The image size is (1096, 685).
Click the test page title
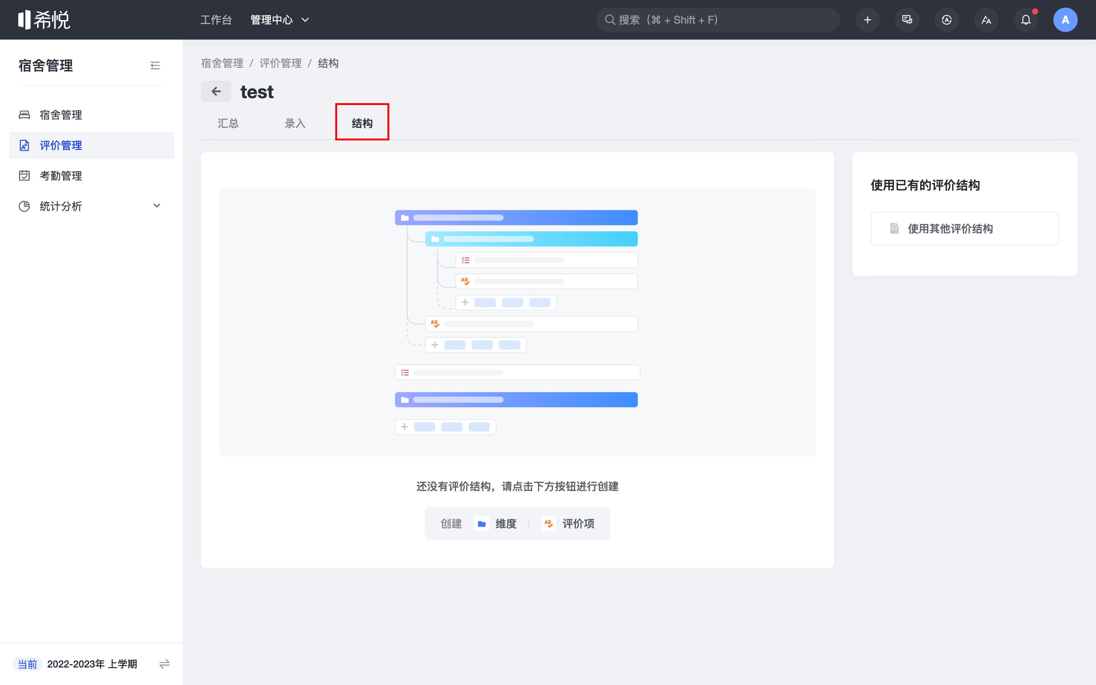coord(257,92)
